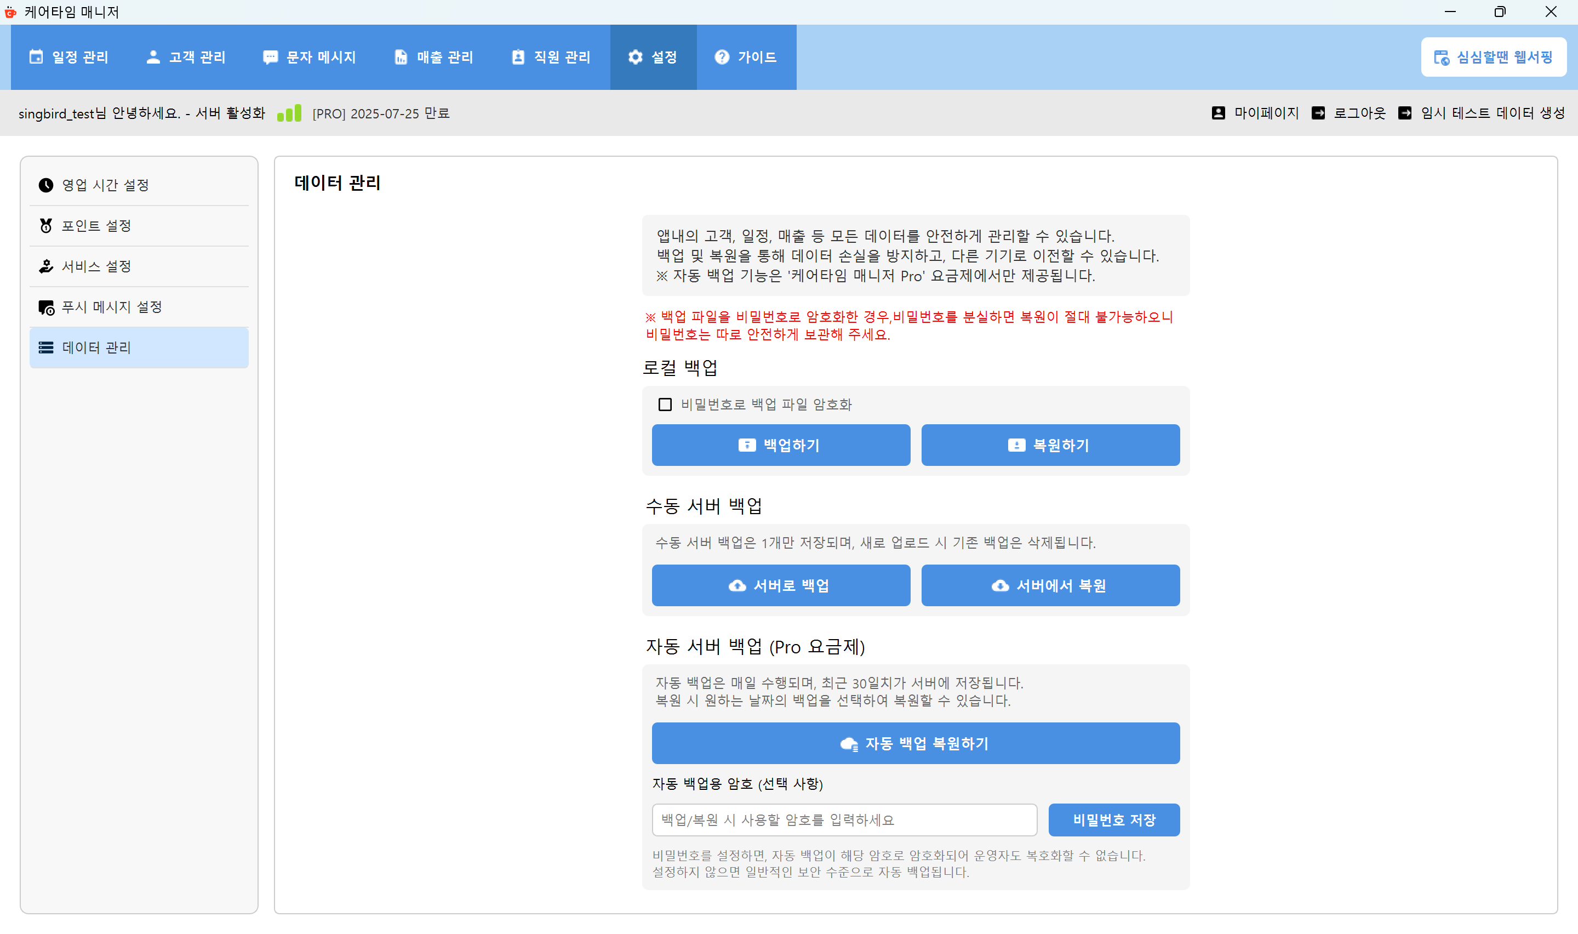Click the calendar icon on 일정 관리
This screenshot has width=1578, height=934.
pyautogui.click(x=37, y=56)
